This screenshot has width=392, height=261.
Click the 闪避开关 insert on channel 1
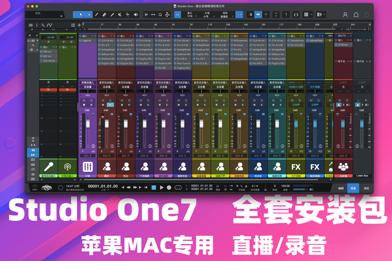[x=88, y=40]
